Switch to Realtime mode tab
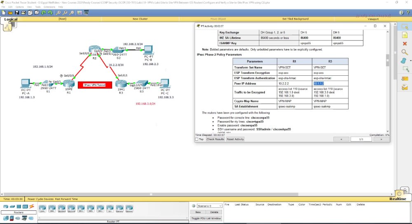412x224 pixels. pos(398,199)
